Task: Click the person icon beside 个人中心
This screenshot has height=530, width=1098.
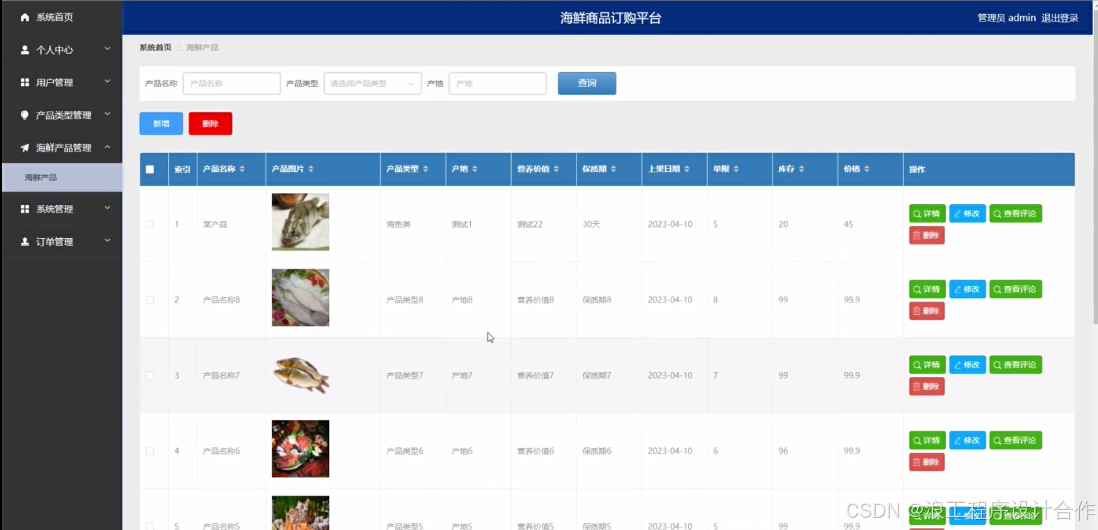Action: click(25, 49)
